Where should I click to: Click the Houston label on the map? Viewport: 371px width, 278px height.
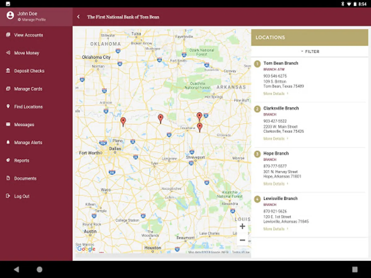(x=153, y=248)
